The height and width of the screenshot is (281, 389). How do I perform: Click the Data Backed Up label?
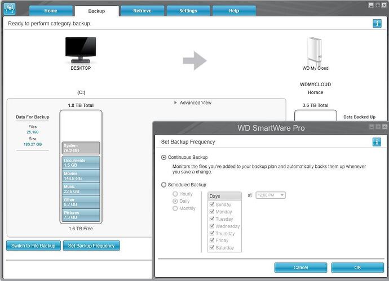(x=359, y=117)
